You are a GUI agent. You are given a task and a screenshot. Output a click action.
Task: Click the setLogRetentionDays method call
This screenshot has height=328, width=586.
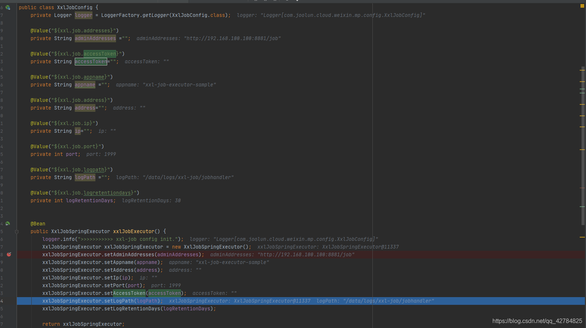pos(132,309)
